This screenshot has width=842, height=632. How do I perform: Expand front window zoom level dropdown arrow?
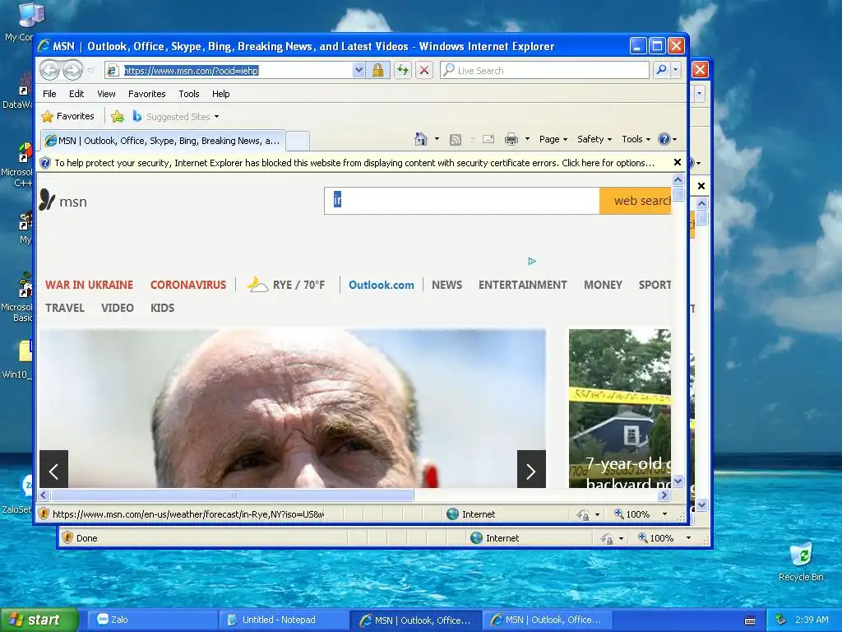click(664, 514)
